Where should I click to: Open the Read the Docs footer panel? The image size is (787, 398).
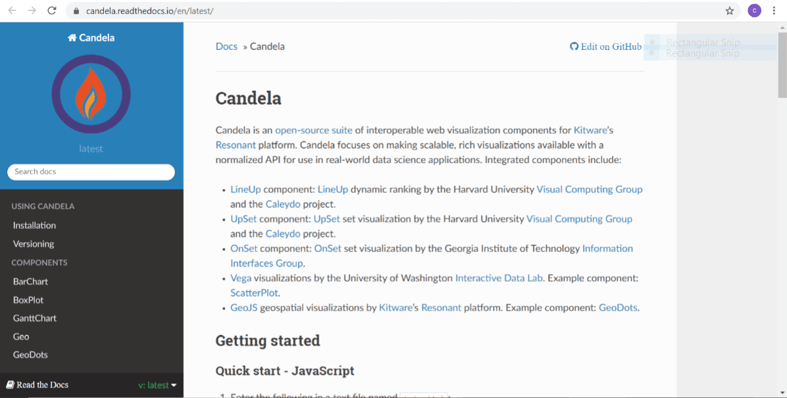pyautogui.click(x=38, y=385)
